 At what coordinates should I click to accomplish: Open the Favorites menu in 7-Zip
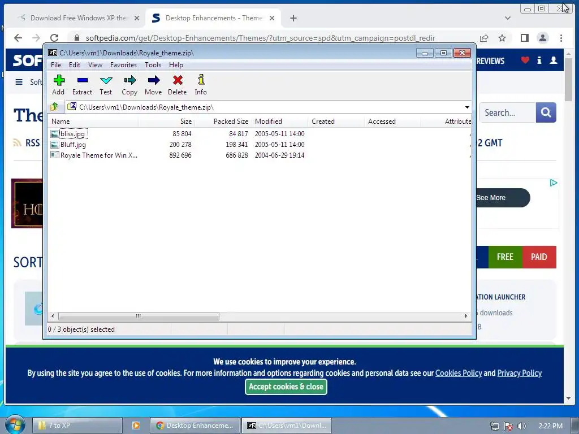point(123,65)
